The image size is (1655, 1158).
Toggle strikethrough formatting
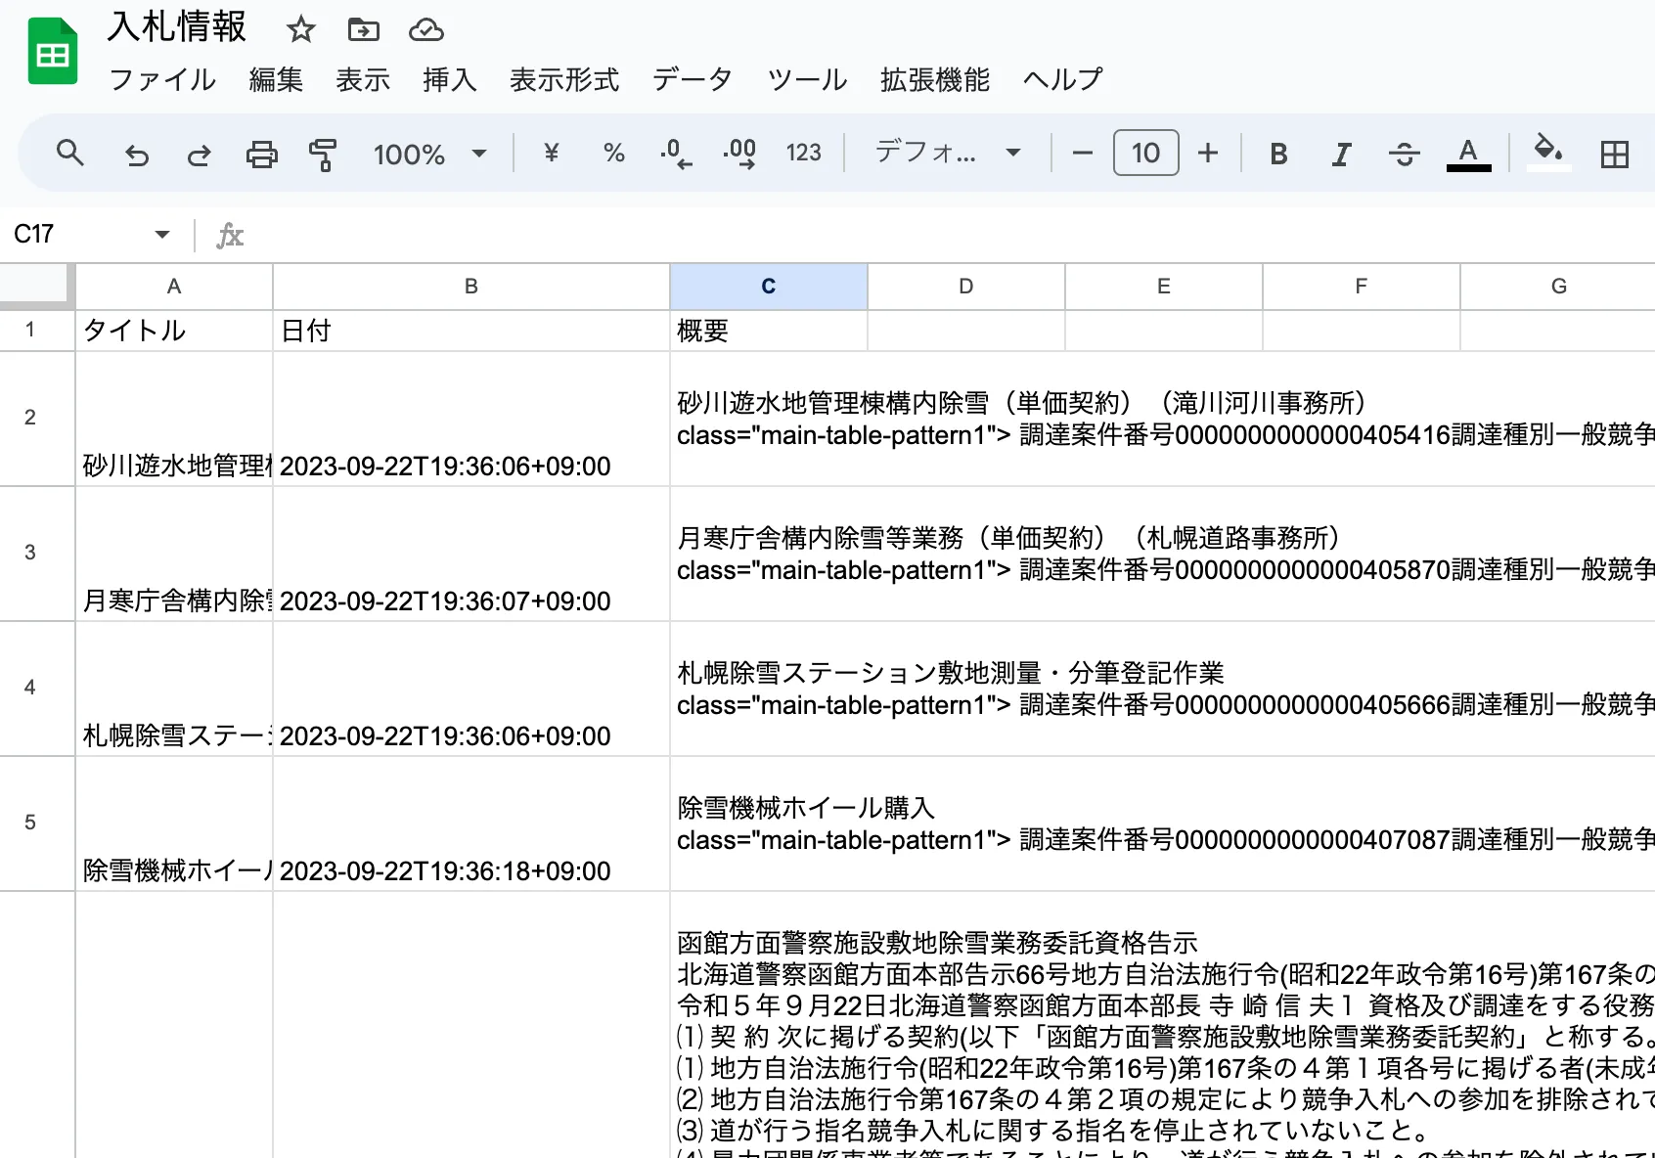click(1405, 154)
